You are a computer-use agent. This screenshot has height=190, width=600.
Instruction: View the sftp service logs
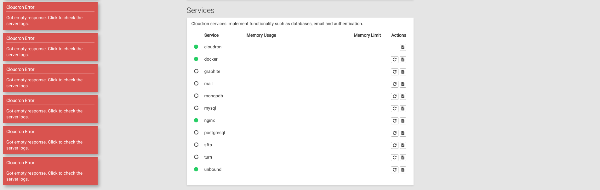[x=403, y=145]
